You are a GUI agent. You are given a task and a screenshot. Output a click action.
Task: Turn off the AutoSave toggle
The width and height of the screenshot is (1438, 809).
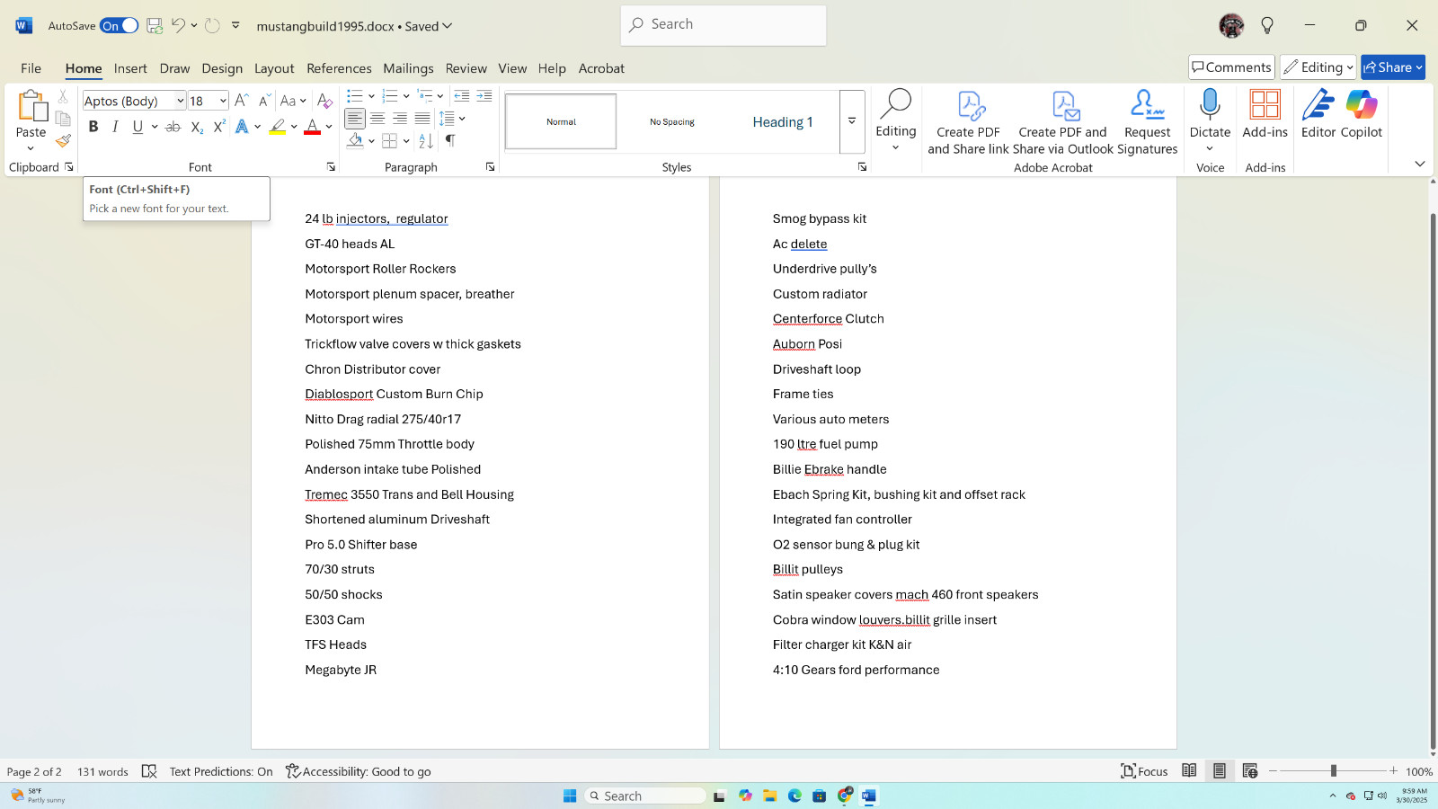pos(119,25)
